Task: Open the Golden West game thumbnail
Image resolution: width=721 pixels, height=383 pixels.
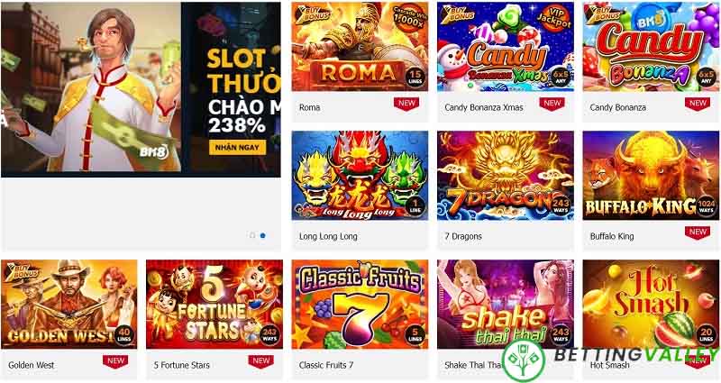Action: (x=69, y=305)
